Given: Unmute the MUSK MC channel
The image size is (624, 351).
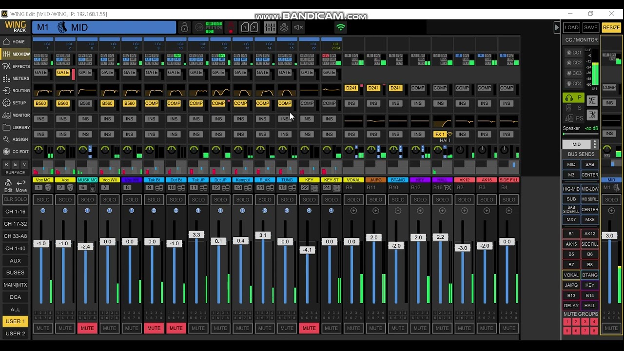Looking at the screenshot, I should pyautogui.click(x=87, y=328).
